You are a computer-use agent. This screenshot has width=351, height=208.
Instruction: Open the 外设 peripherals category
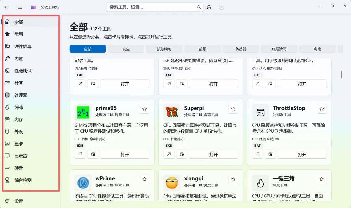point(31,132)
